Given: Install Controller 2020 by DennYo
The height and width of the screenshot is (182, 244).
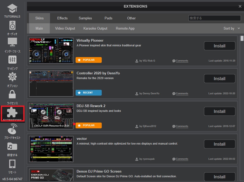Looking at the screenshot, I should coord(220,79).
